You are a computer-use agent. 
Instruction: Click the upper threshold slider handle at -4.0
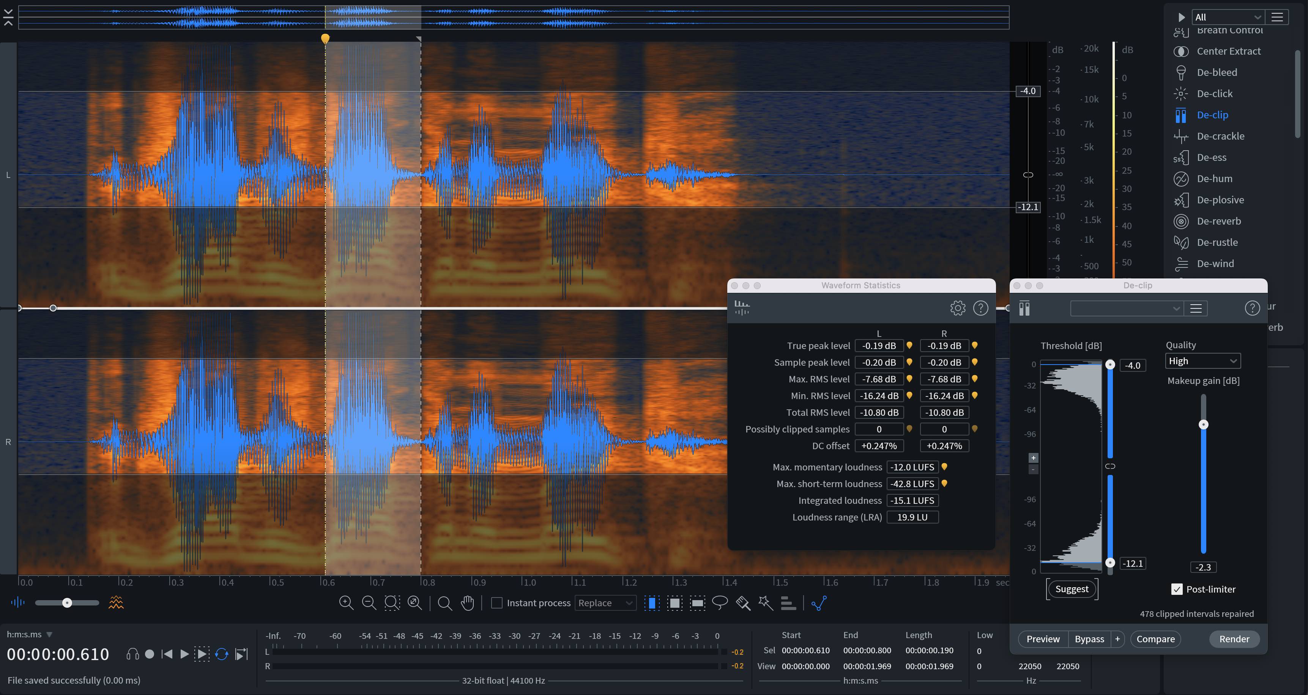(1111, 365)
